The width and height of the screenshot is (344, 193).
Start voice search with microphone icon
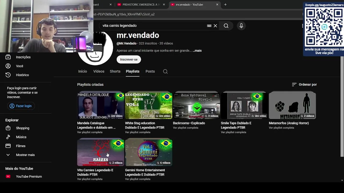pos(241,26)
